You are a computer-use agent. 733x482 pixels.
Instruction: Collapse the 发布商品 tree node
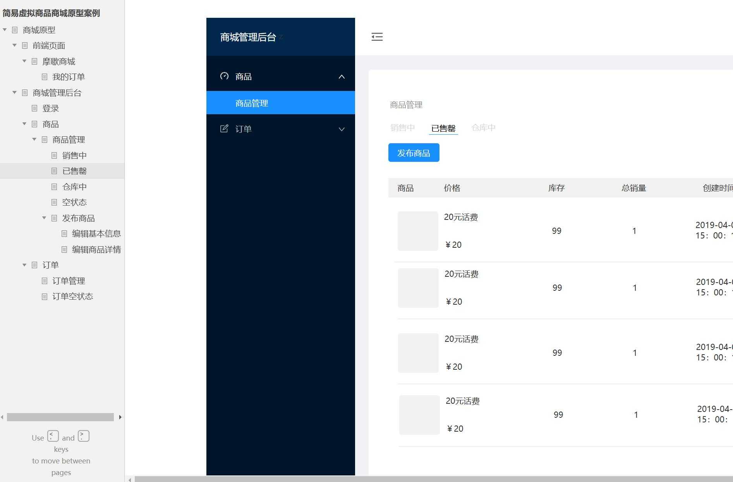click(x=44, y=218)
